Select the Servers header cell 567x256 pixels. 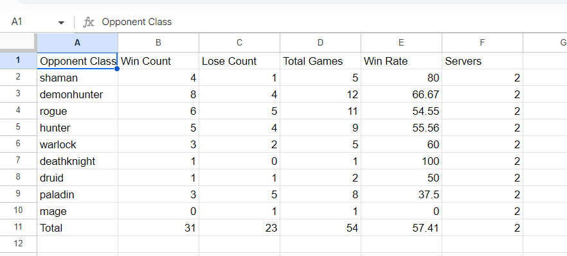point(482,61)
